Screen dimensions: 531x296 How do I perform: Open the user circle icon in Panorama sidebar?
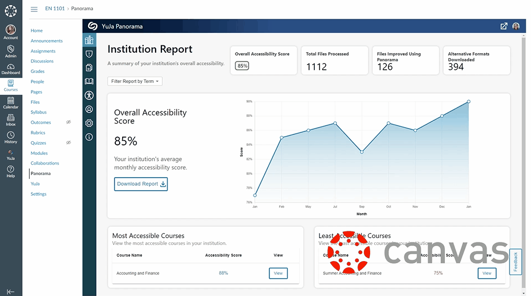pos(89,109)
